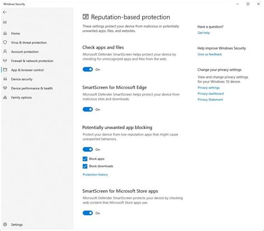Viewport: 264px width, 231px height.
Task: Click the Home house icon
Action: [5, 33]
